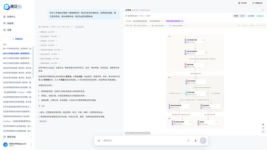This screenshot has height=150, width=267.
Task: Open the 中学实验室的器材借用 conversation
Action: point(17,107)
